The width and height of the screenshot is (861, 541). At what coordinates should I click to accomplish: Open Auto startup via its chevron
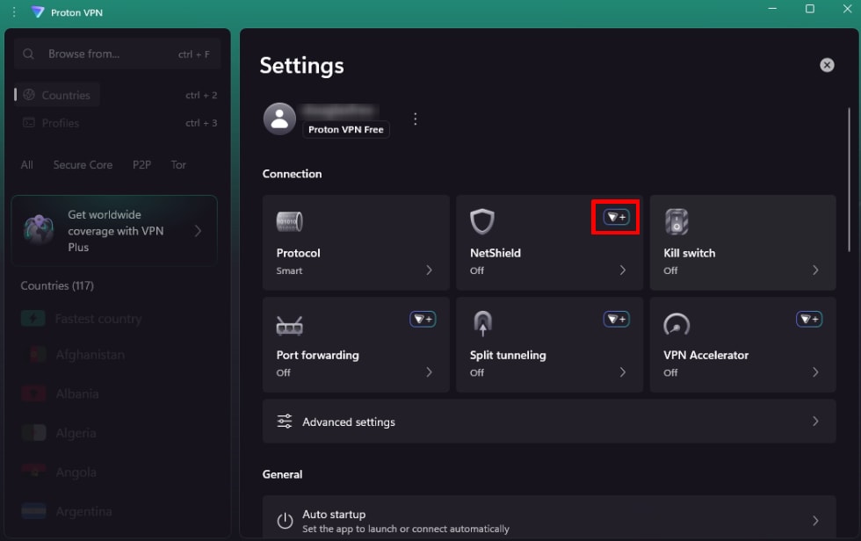[815, 521]
